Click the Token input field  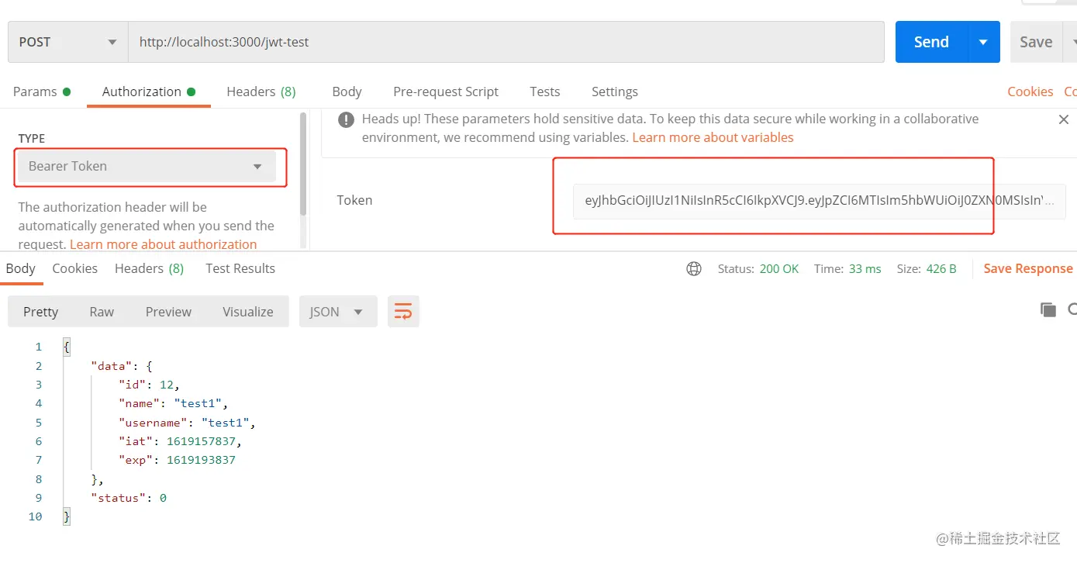click(x=820, y=201)
